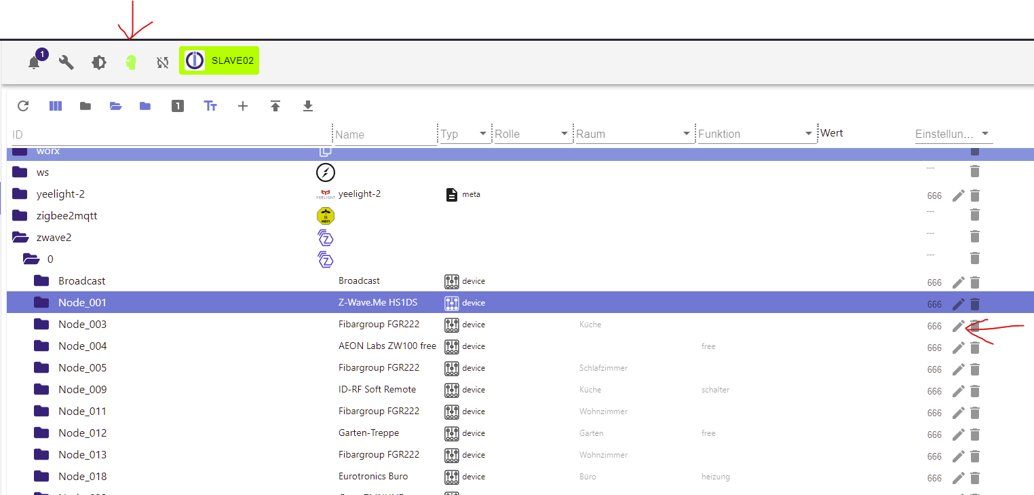Click the download objects arrow icon
This screenshot has width=1034, height=495.
coord(308,106)
